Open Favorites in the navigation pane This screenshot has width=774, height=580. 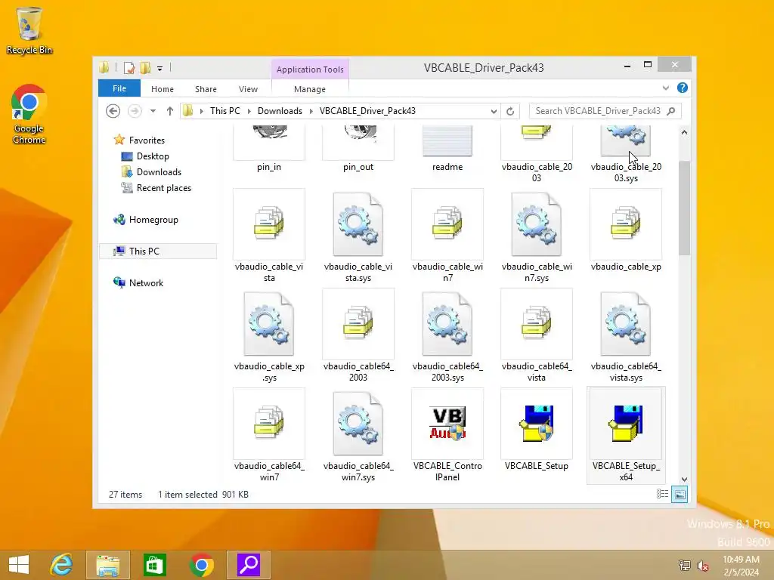tap(147, 140)
